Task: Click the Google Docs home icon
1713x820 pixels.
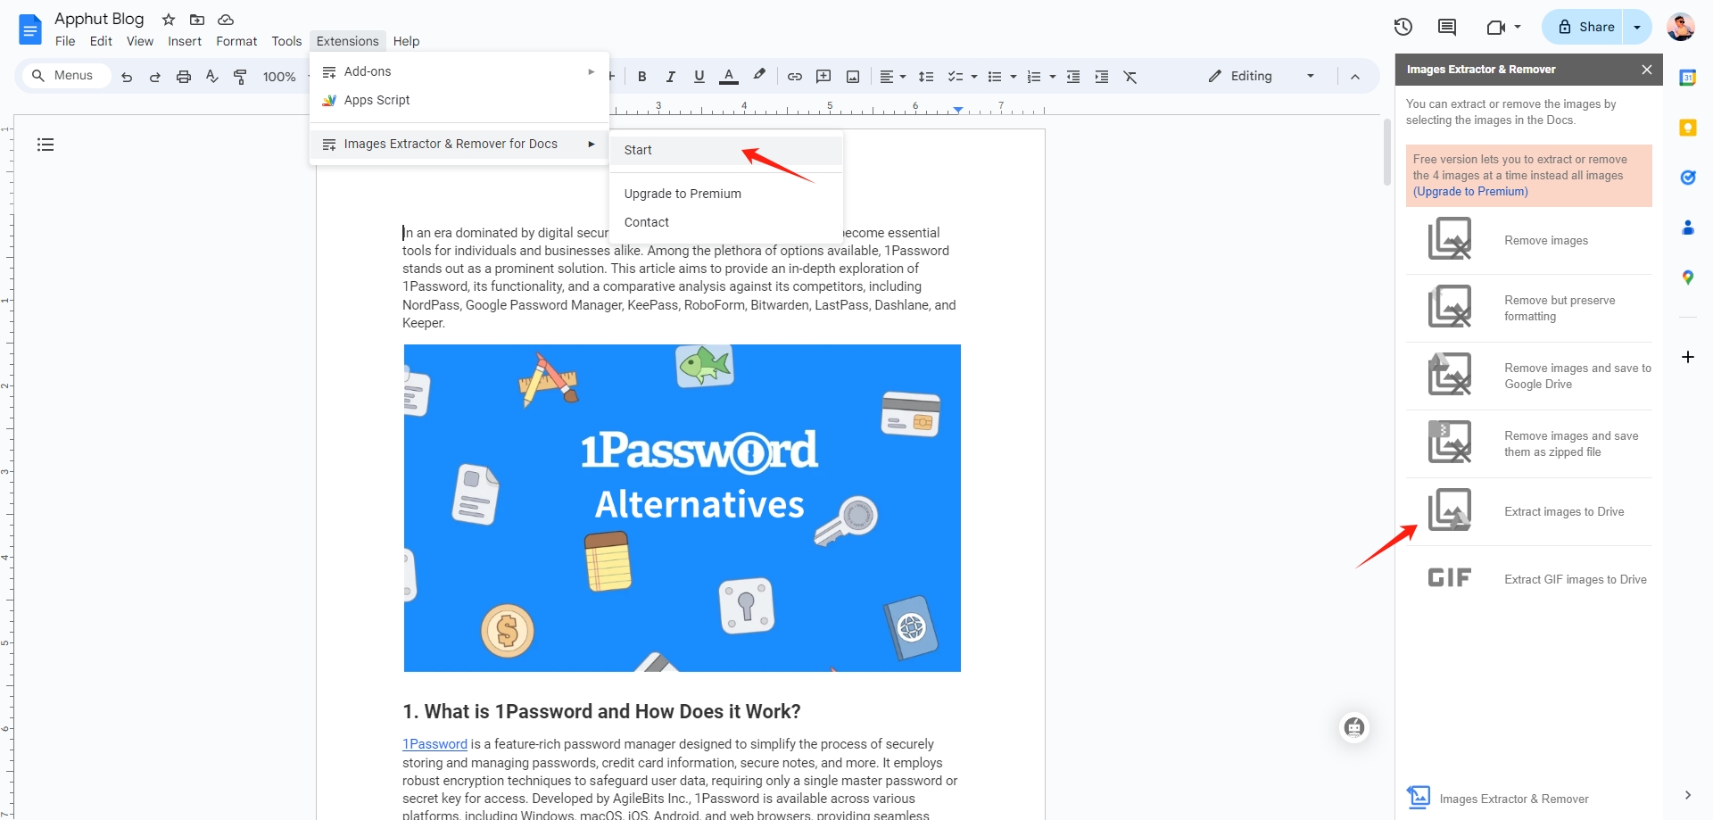Action: pos(29,29)
